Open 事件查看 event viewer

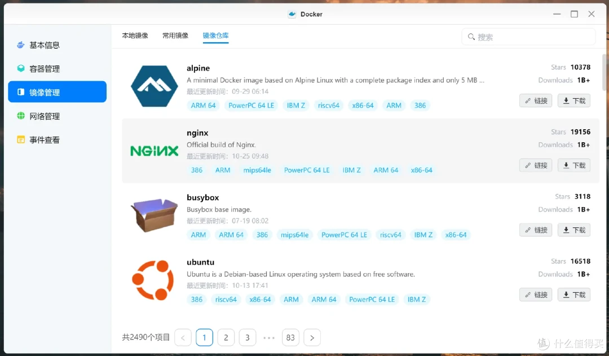[x=57, y=139]
